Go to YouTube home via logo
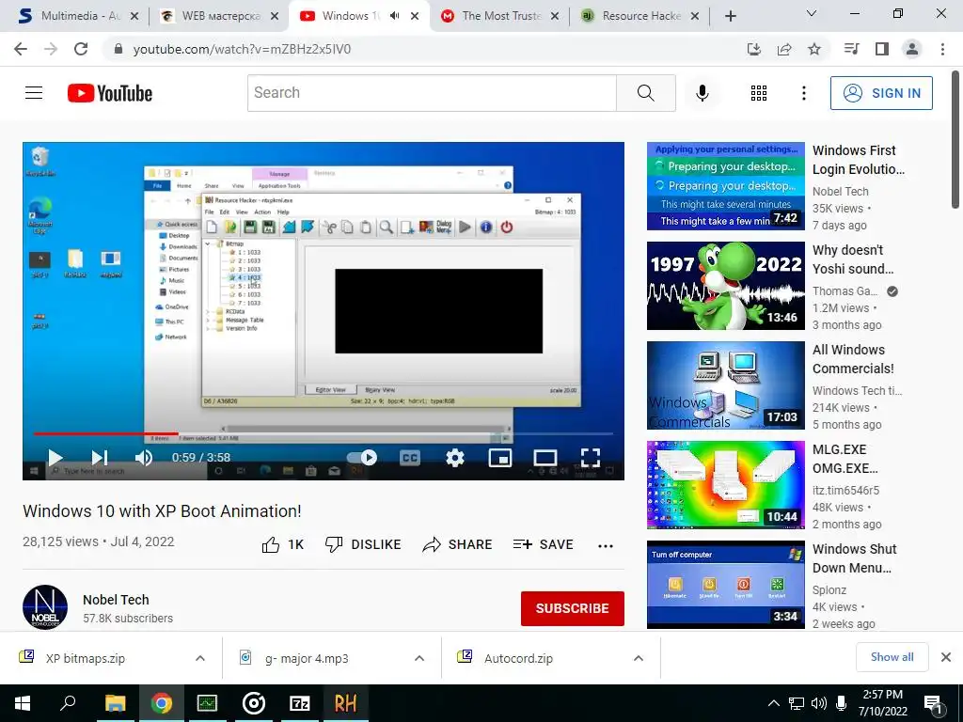Screen dimensions: 963x722 point(110,93)
